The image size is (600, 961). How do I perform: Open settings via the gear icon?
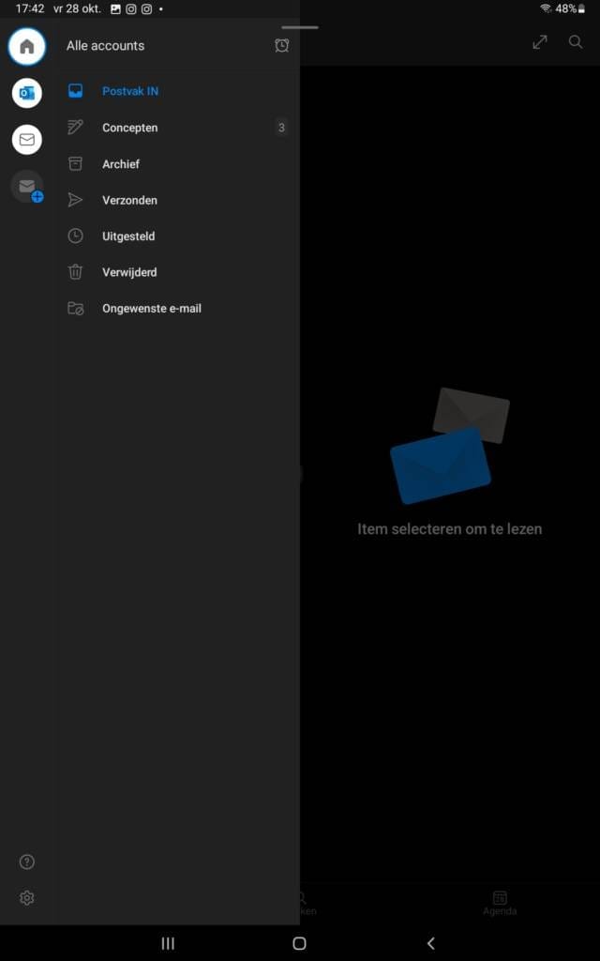(x=27, y=898)
